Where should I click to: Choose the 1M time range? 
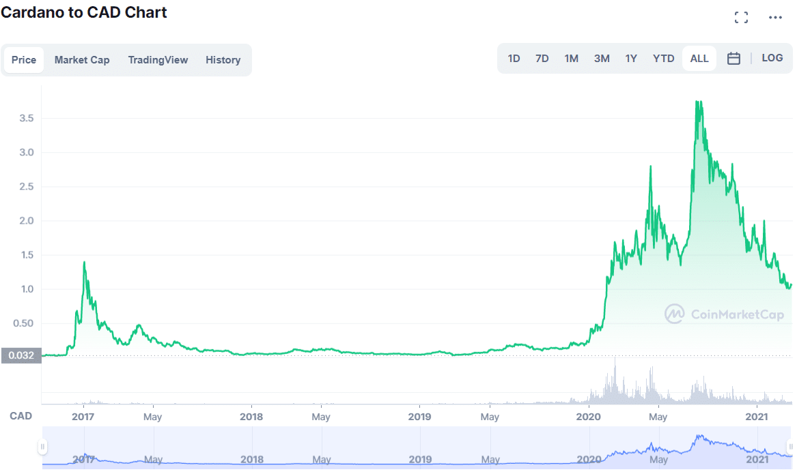coord(572,59)
